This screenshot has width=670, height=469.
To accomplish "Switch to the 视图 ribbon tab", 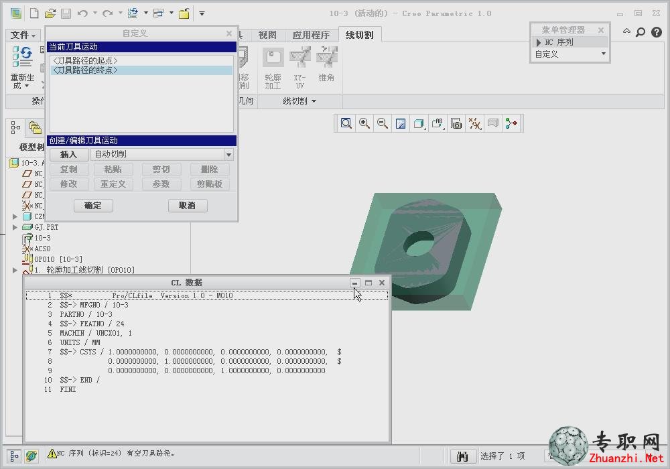I will 267,35.
